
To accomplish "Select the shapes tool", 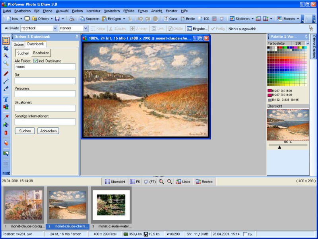I will 6,106.
